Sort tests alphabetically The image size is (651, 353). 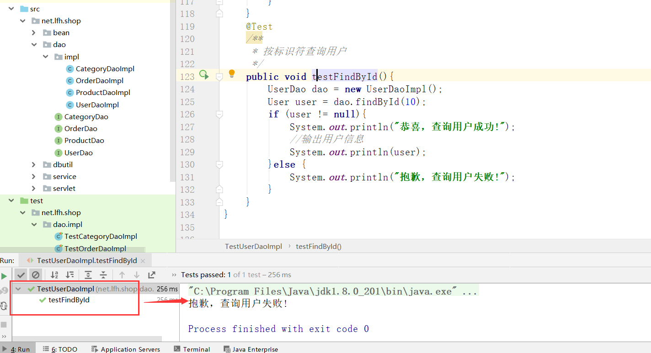(54, 275)
